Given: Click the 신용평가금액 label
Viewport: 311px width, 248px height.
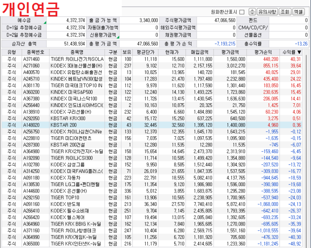Looking at the screenshot, I should (103, 35).
